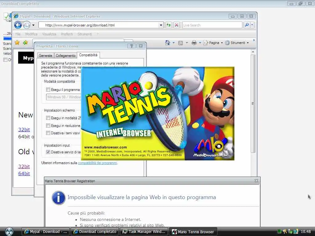Check 'Esegui in modalità 256' colors option
Viewport: 315px width, 236px height.
(48, 118)
